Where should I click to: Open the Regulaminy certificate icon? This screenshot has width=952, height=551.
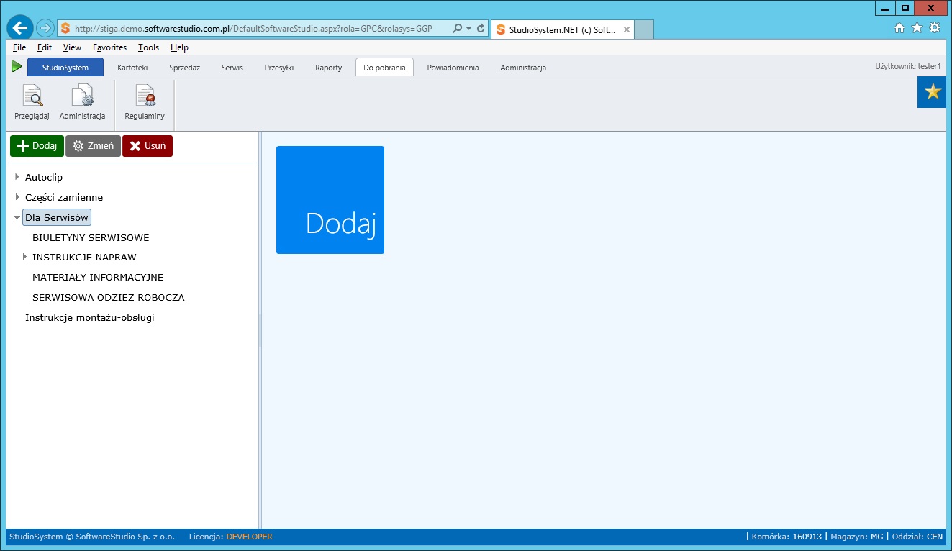[x=145, y=96]
